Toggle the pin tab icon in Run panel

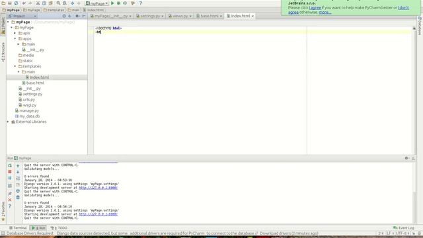(10, 193)
